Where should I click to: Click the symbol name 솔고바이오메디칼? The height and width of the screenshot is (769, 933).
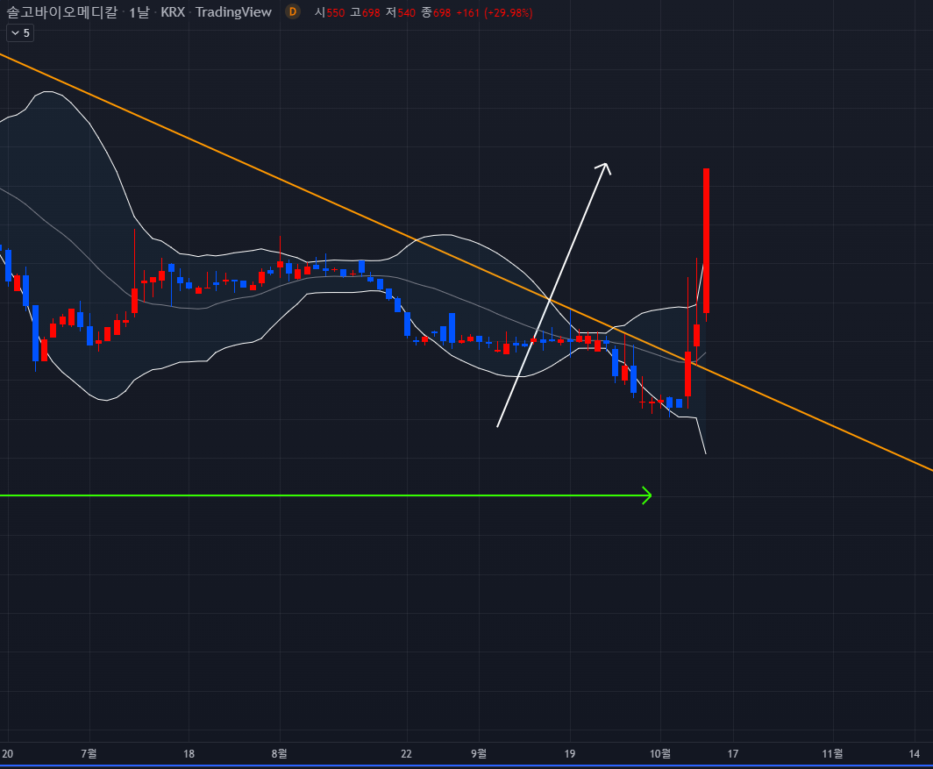62,12
